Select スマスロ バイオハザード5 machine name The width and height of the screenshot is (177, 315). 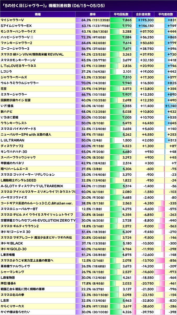[18, 129]
